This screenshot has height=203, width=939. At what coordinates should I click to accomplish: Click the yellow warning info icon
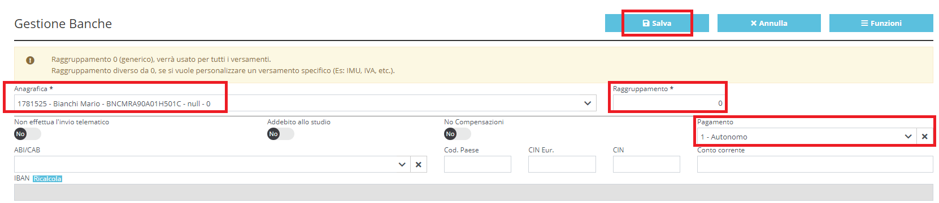pos(31,60)
